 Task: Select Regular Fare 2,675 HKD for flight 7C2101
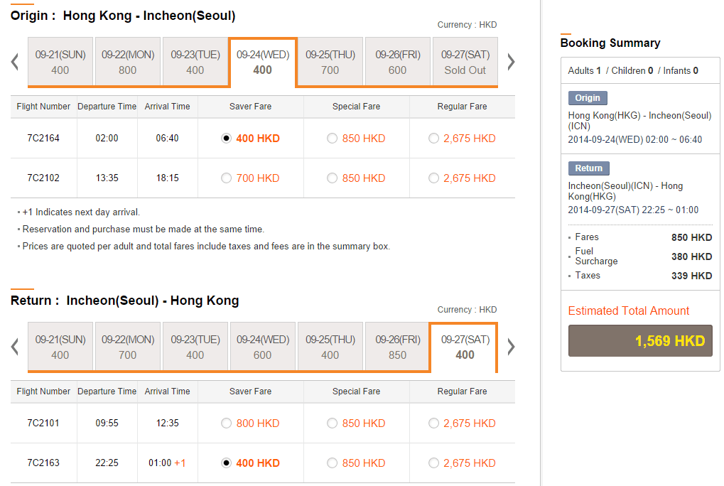tap(434, 423)
